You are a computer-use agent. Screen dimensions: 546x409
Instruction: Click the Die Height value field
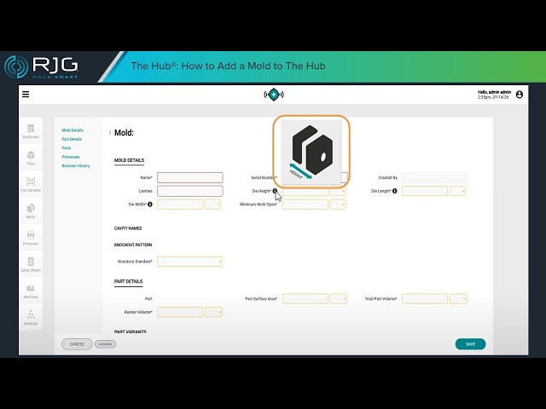[305, 192]
